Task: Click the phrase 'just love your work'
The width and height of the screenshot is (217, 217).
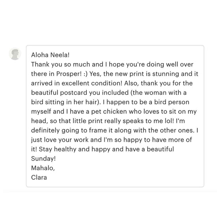Action: [x=60, y=140]
